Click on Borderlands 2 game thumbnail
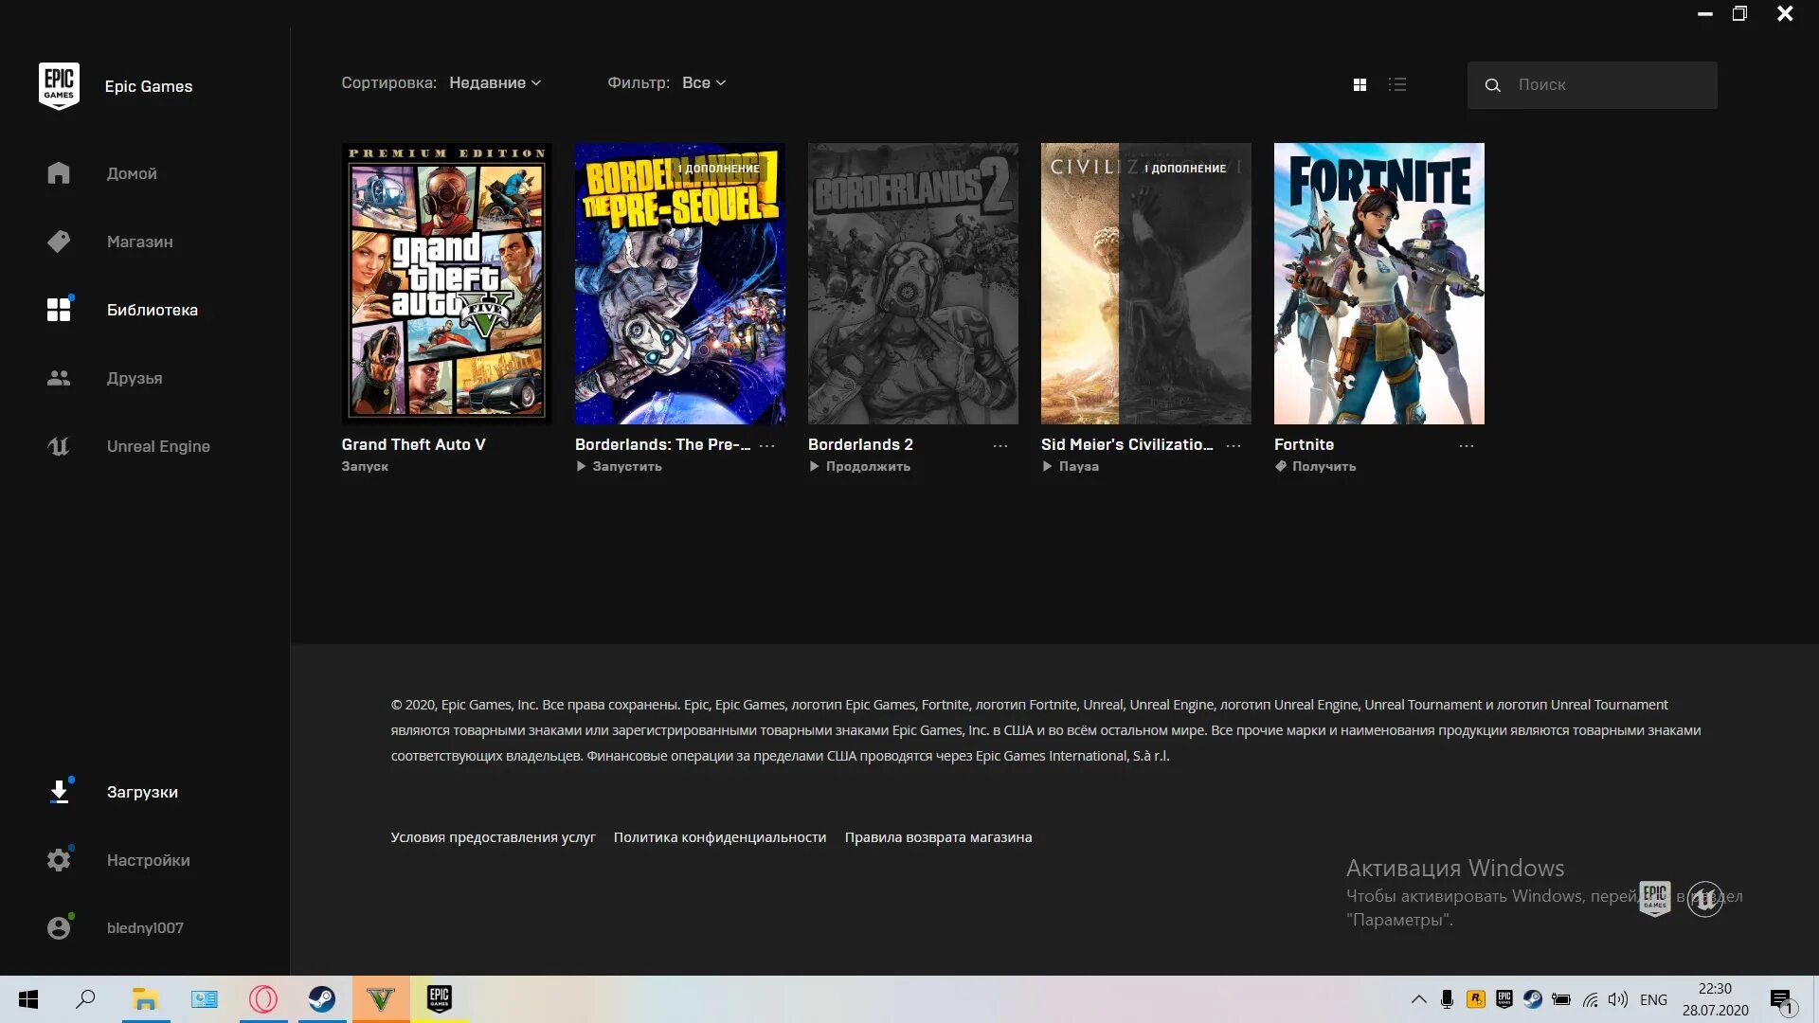 click(x=913, y=283)
